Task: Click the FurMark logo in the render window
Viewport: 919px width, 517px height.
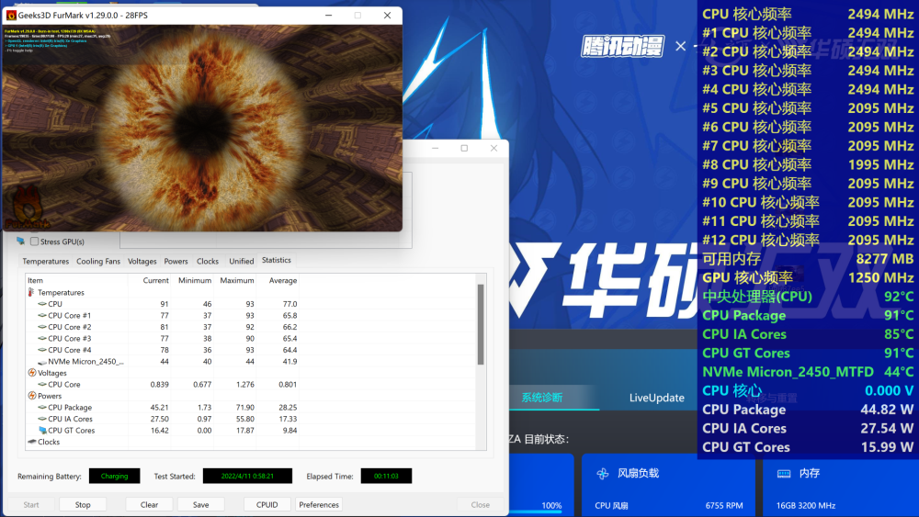Action: pyautogui.click(x=27, y=208)
